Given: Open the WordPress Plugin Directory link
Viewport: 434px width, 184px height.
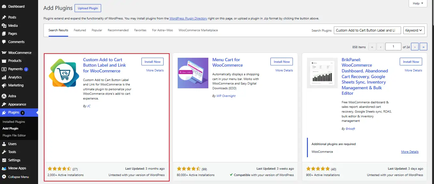Looking at the screenshot, I should coord(188,18).
